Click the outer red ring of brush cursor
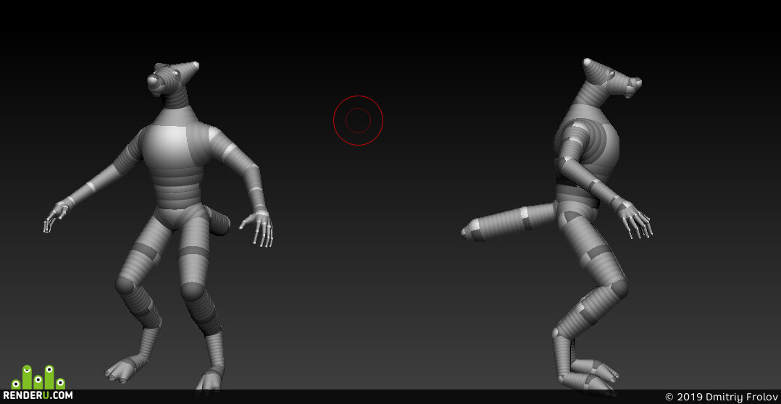Screen dimensions: 781x404 358,96
